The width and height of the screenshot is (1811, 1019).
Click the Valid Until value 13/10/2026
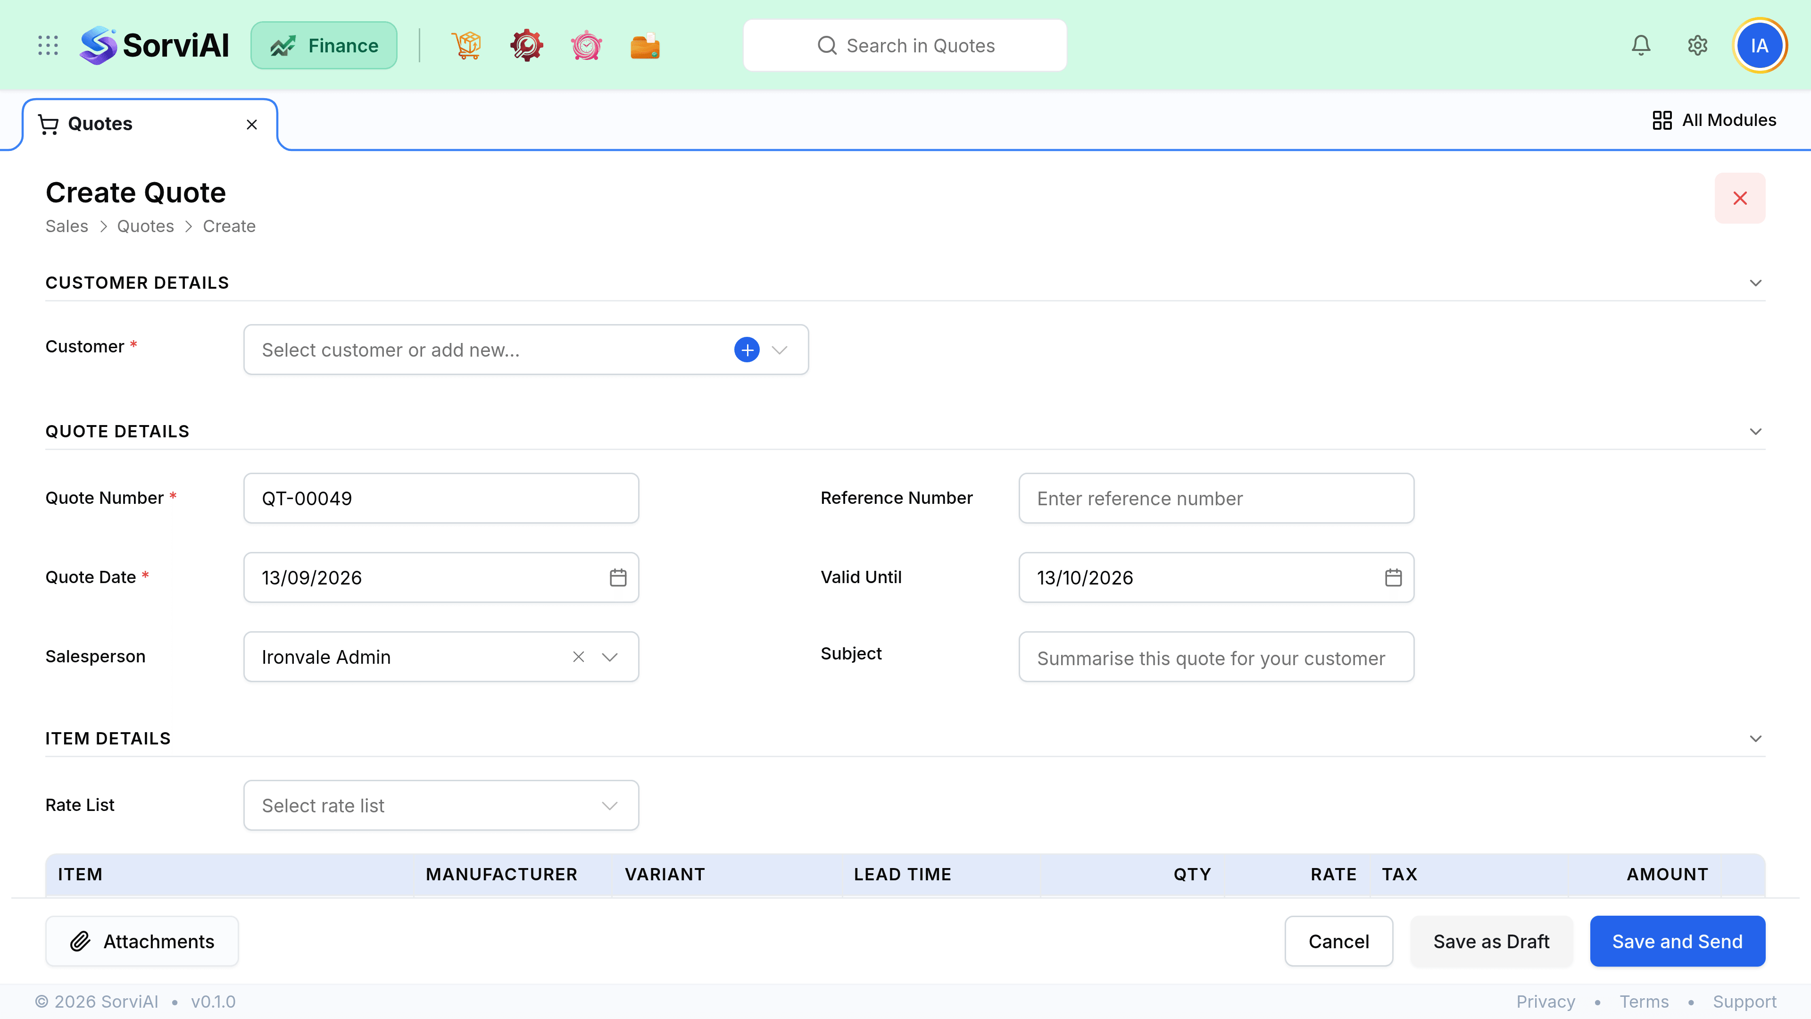coord(1085,577)
